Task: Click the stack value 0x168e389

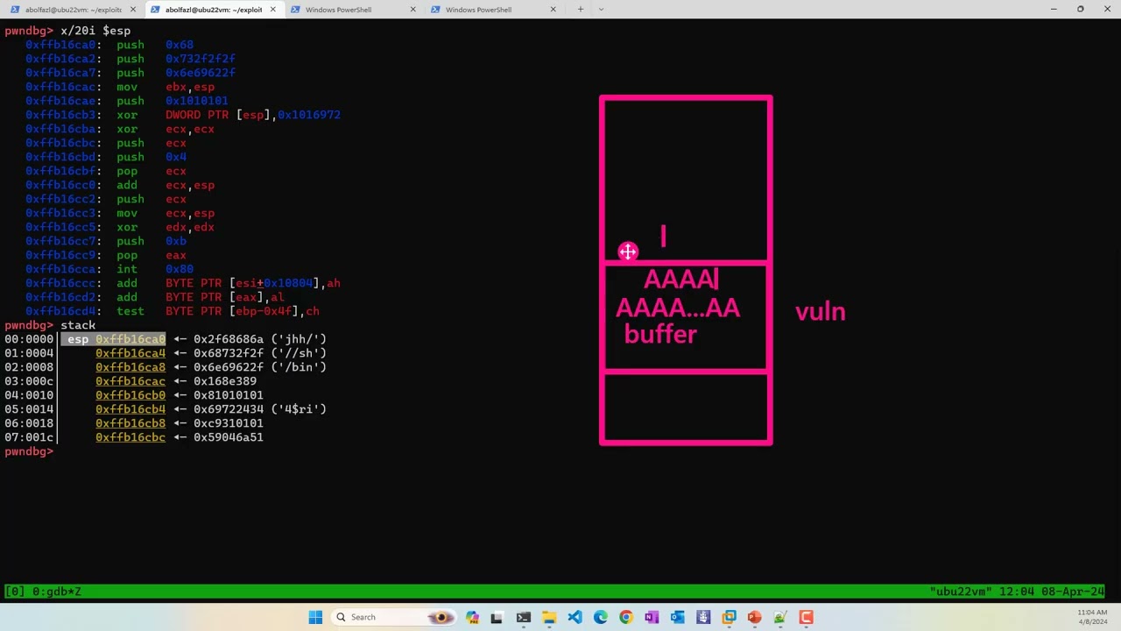Action: click(225, 381)
